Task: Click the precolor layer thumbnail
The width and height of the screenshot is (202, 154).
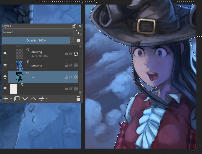Action: pos(19,65)
